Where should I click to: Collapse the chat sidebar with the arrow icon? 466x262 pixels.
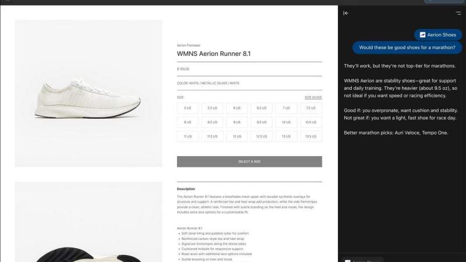point(345,13)
